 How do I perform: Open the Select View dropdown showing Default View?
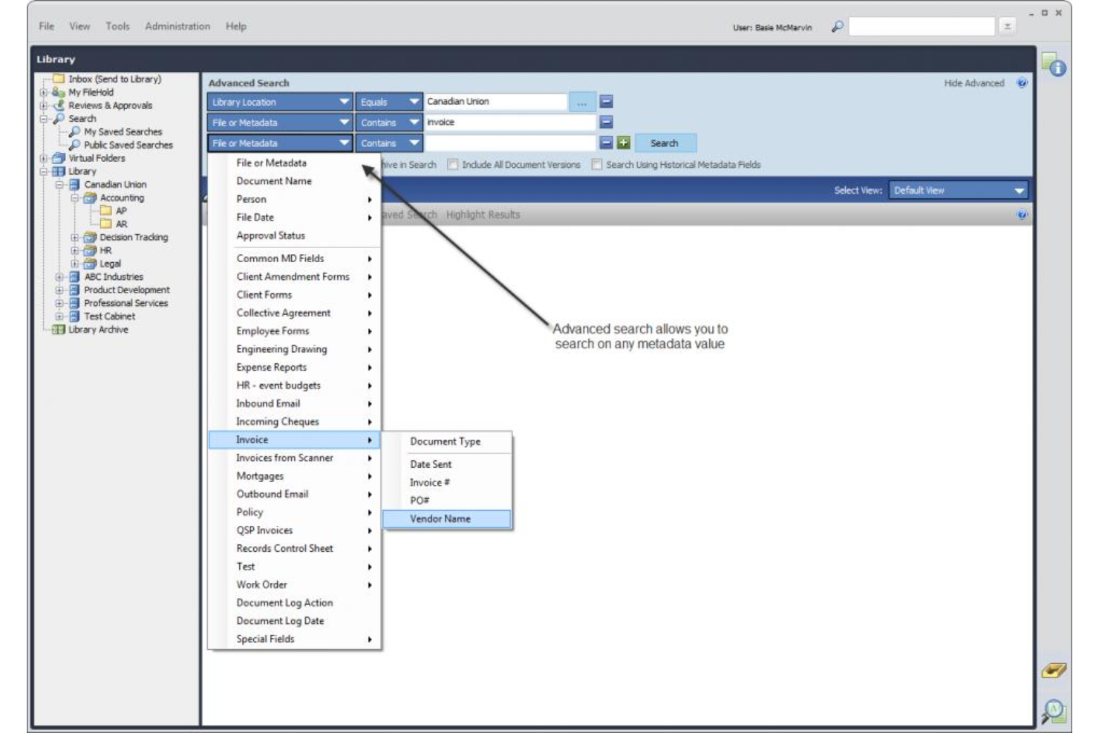(958, 190)
